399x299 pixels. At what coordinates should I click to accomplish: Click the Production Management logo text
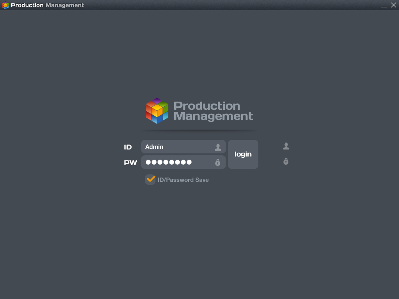click(x=214, y=111)
